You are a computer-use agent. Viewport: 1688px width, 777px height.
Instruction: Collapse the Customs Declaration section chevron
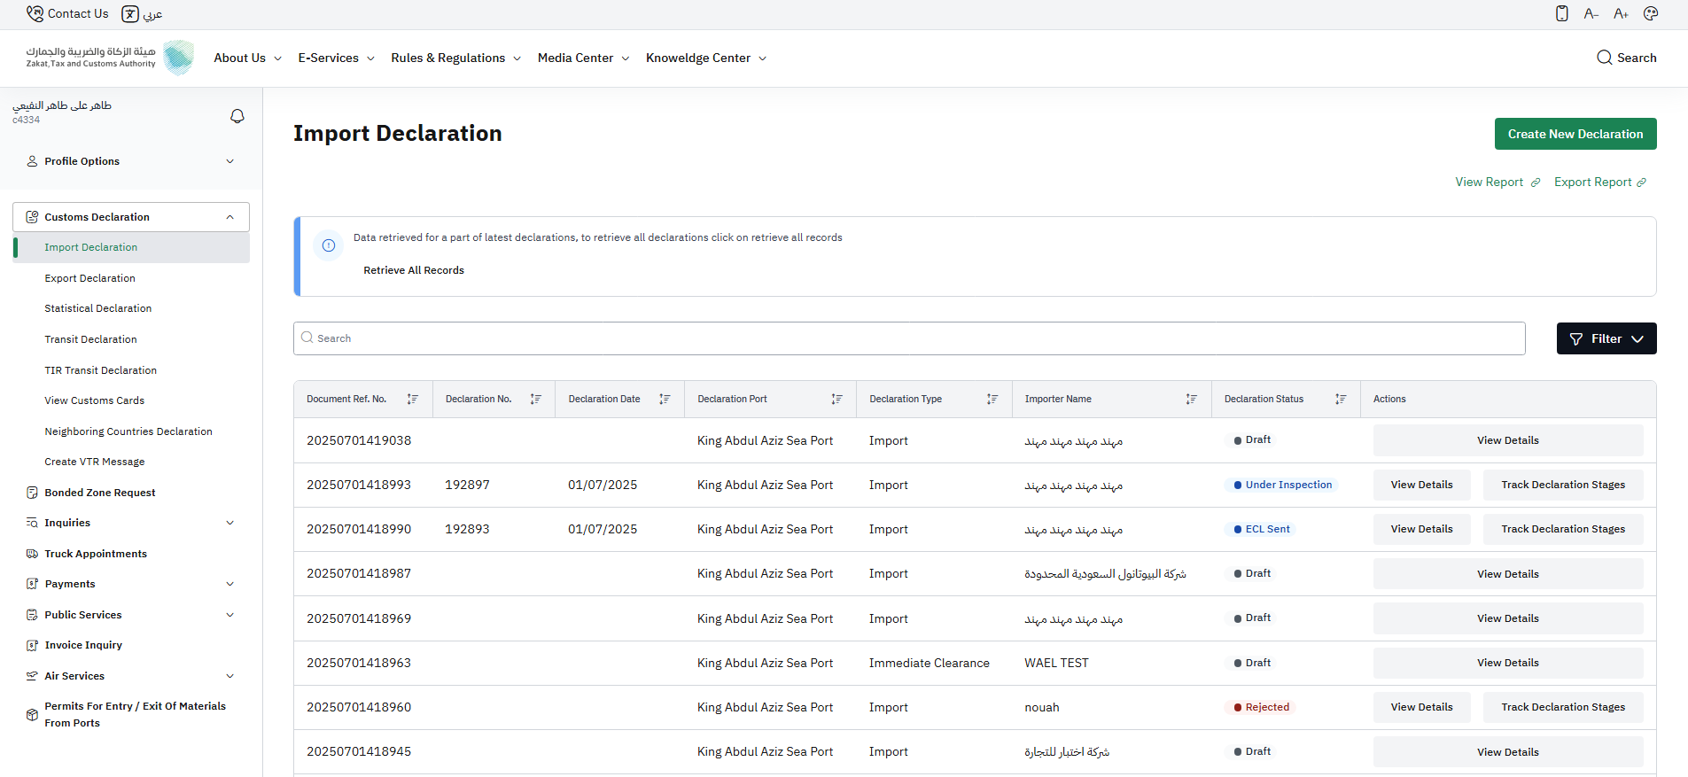[230, 217]
